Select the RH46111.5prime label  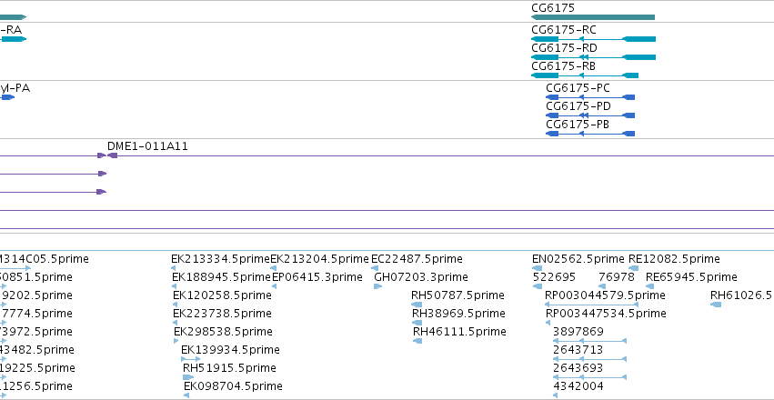point(459,332)
